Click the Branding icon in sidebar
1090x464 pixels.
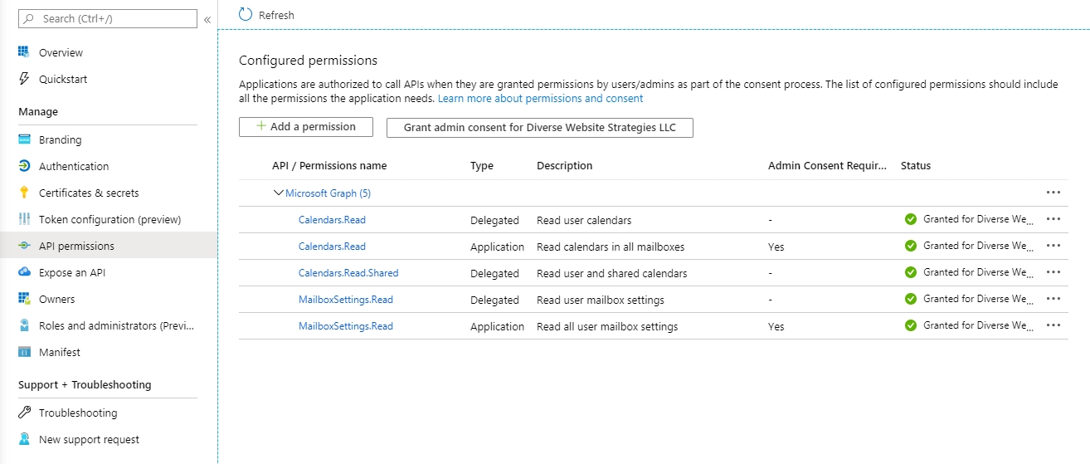coord(24,139)
